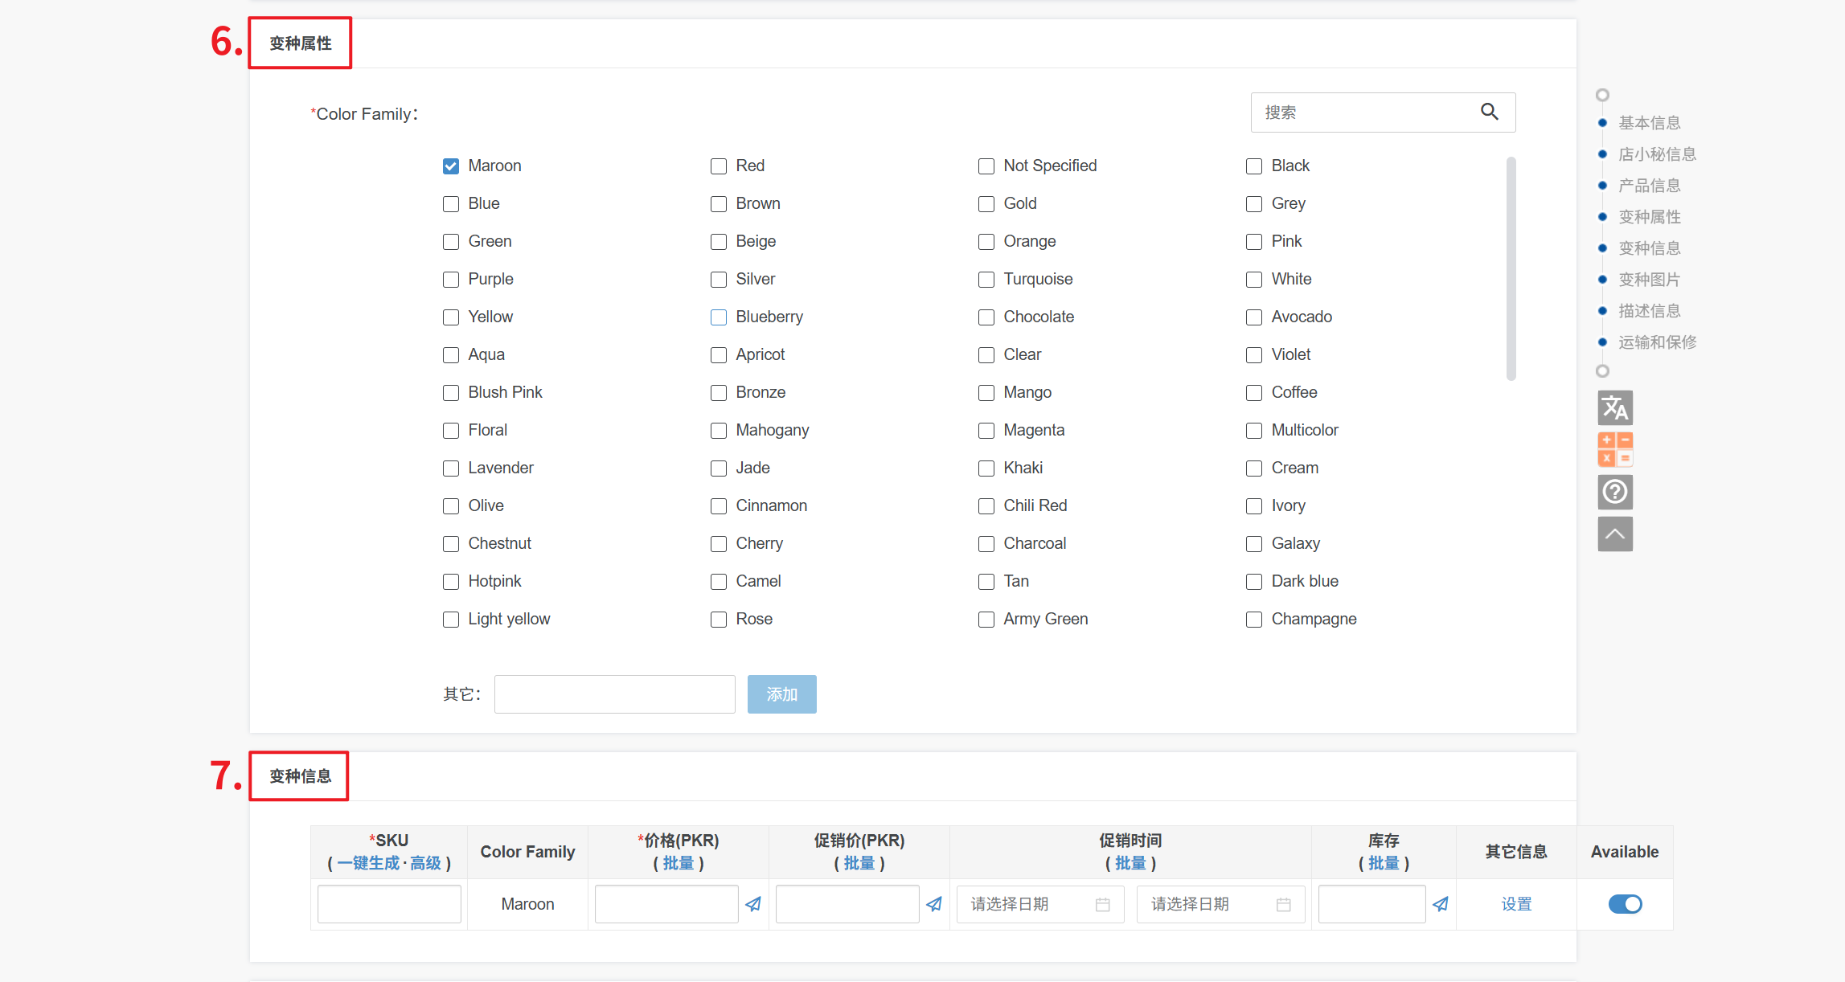The height and width of the screenshot is (982, 1845).
Task: Click the 添加 button
Action: pos(781,694)
